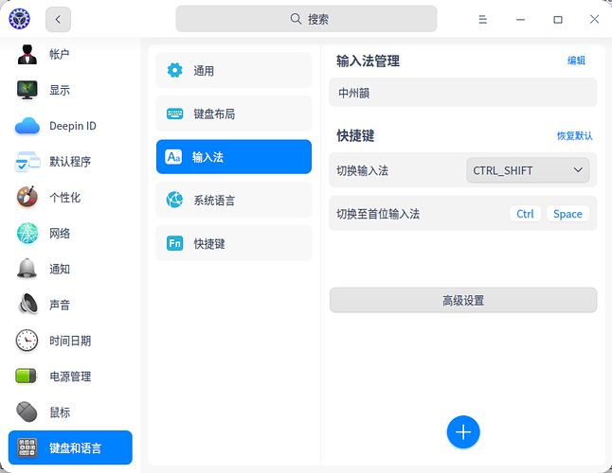Select the 键盘布局 tab
This screenshot has height=473, width=612.
click(234, 114)
